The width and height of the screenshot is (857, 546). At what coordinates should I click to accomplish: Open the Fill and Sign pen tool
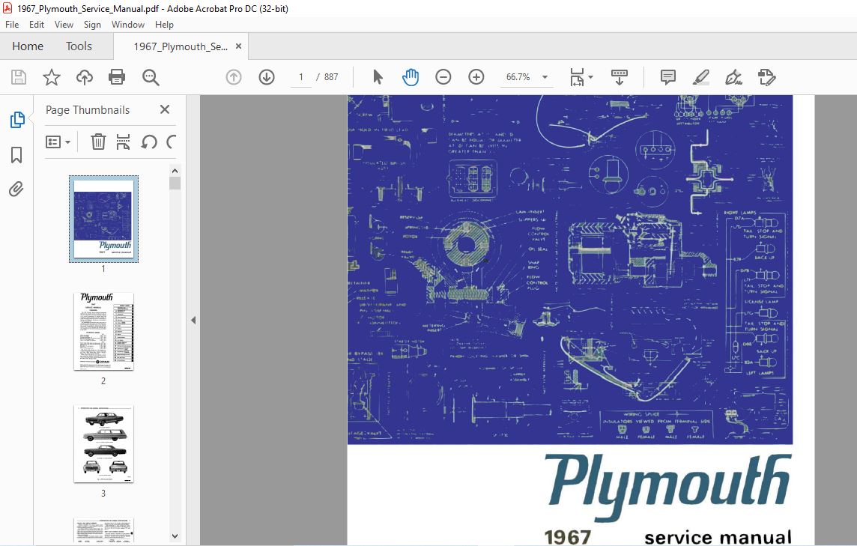733,77
